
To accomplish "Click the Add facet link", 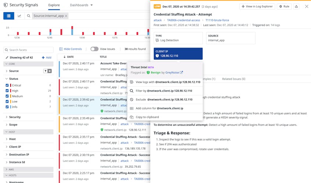I will click(47, 57).
